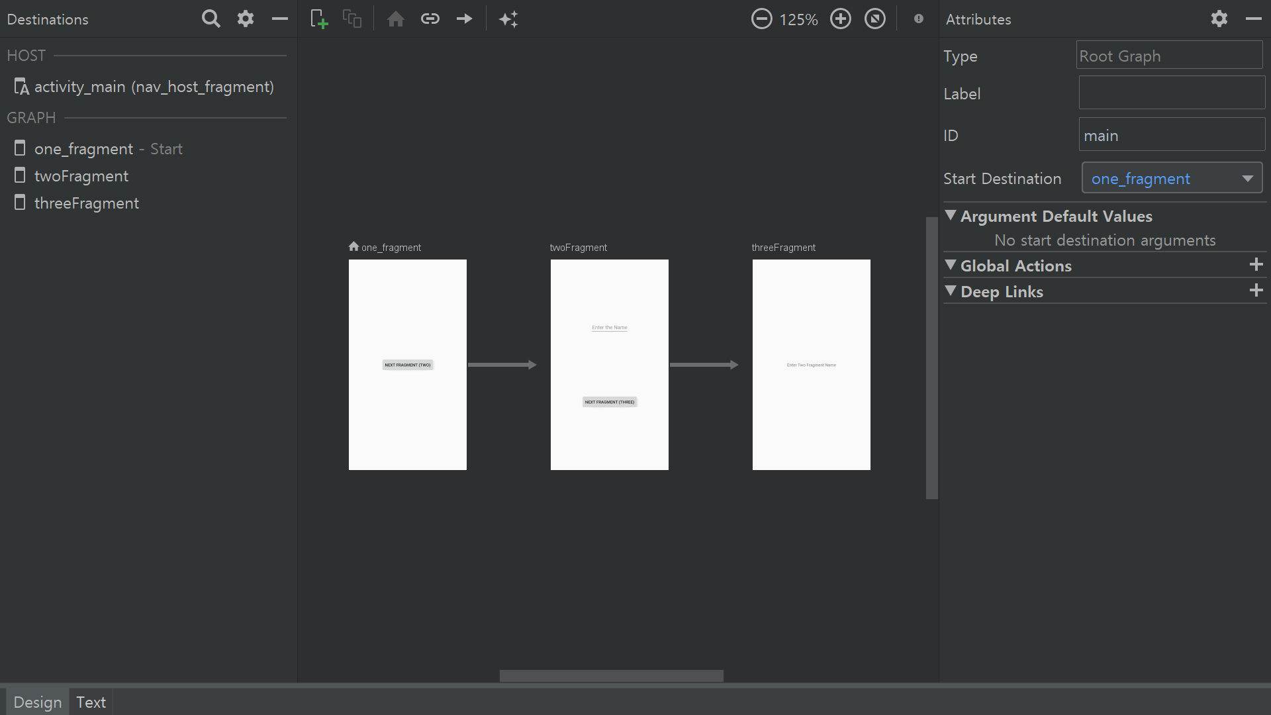
Task: Collapse the Argument Default Values section
Action: click(x=951, y=216)
